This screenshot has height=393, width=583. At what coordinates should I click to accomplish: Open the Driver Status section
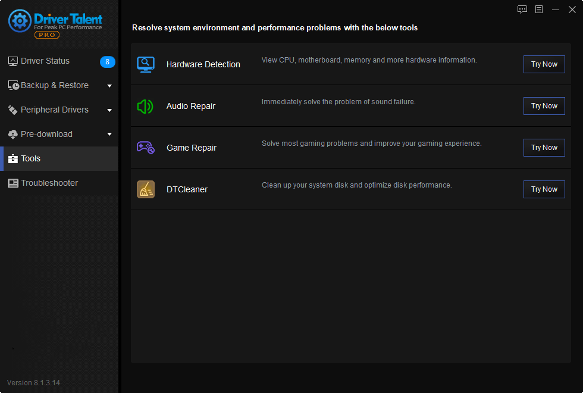pos(59,61)
